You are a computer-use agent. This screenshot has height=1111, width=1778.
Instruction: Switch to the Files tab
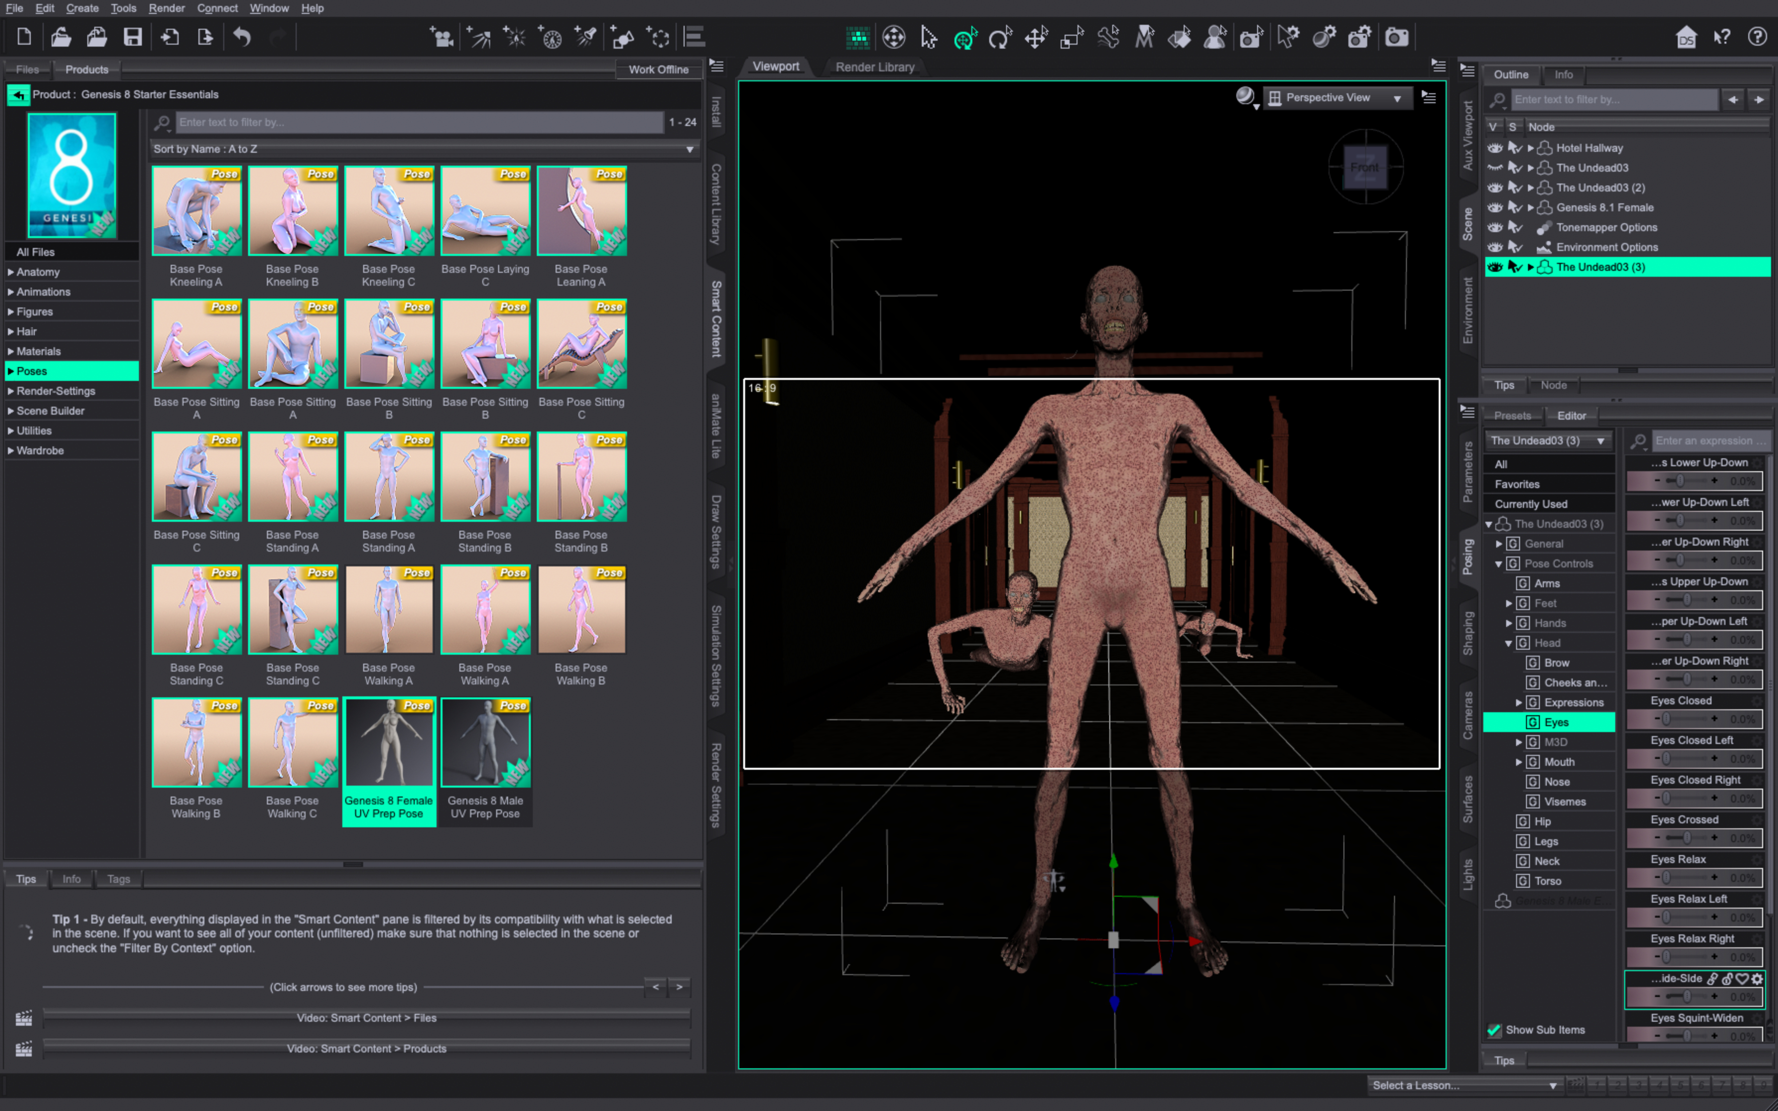pyautogui.click(x=27, y=69)
